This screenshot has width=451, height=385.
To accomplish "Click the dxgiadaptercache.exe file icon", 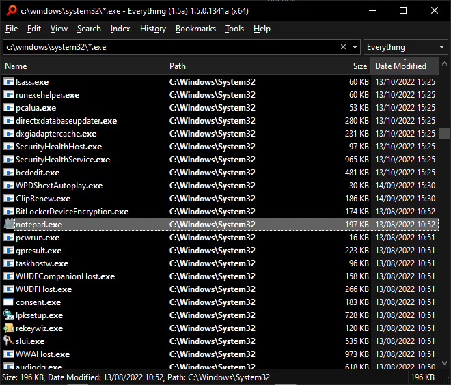I will (x=9, y=134).
